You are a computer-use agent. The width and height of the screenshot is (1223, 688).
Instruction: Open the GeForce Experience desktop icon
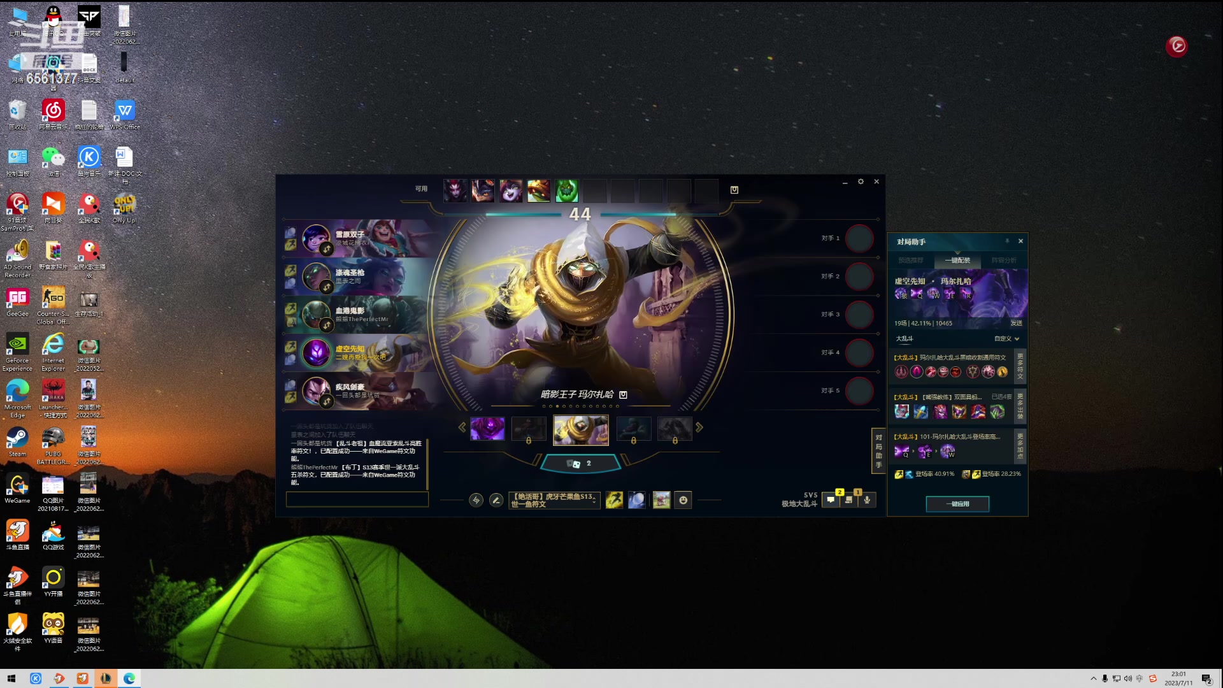[x=17, y=352]
